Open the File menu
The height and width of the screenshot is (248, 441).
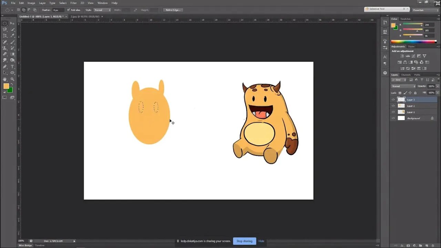coord(13,3)
